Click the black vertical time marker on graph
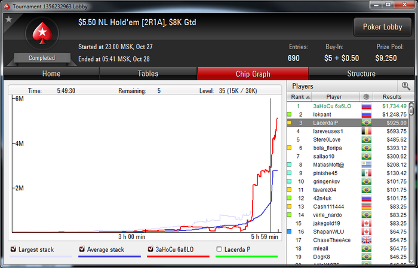Image resolution: width=418 pixels, height=268 pixels. pos(271,165)
